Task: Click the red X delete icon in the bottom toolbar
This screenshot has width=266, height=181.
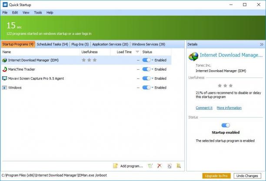Action: click(159, 166)
